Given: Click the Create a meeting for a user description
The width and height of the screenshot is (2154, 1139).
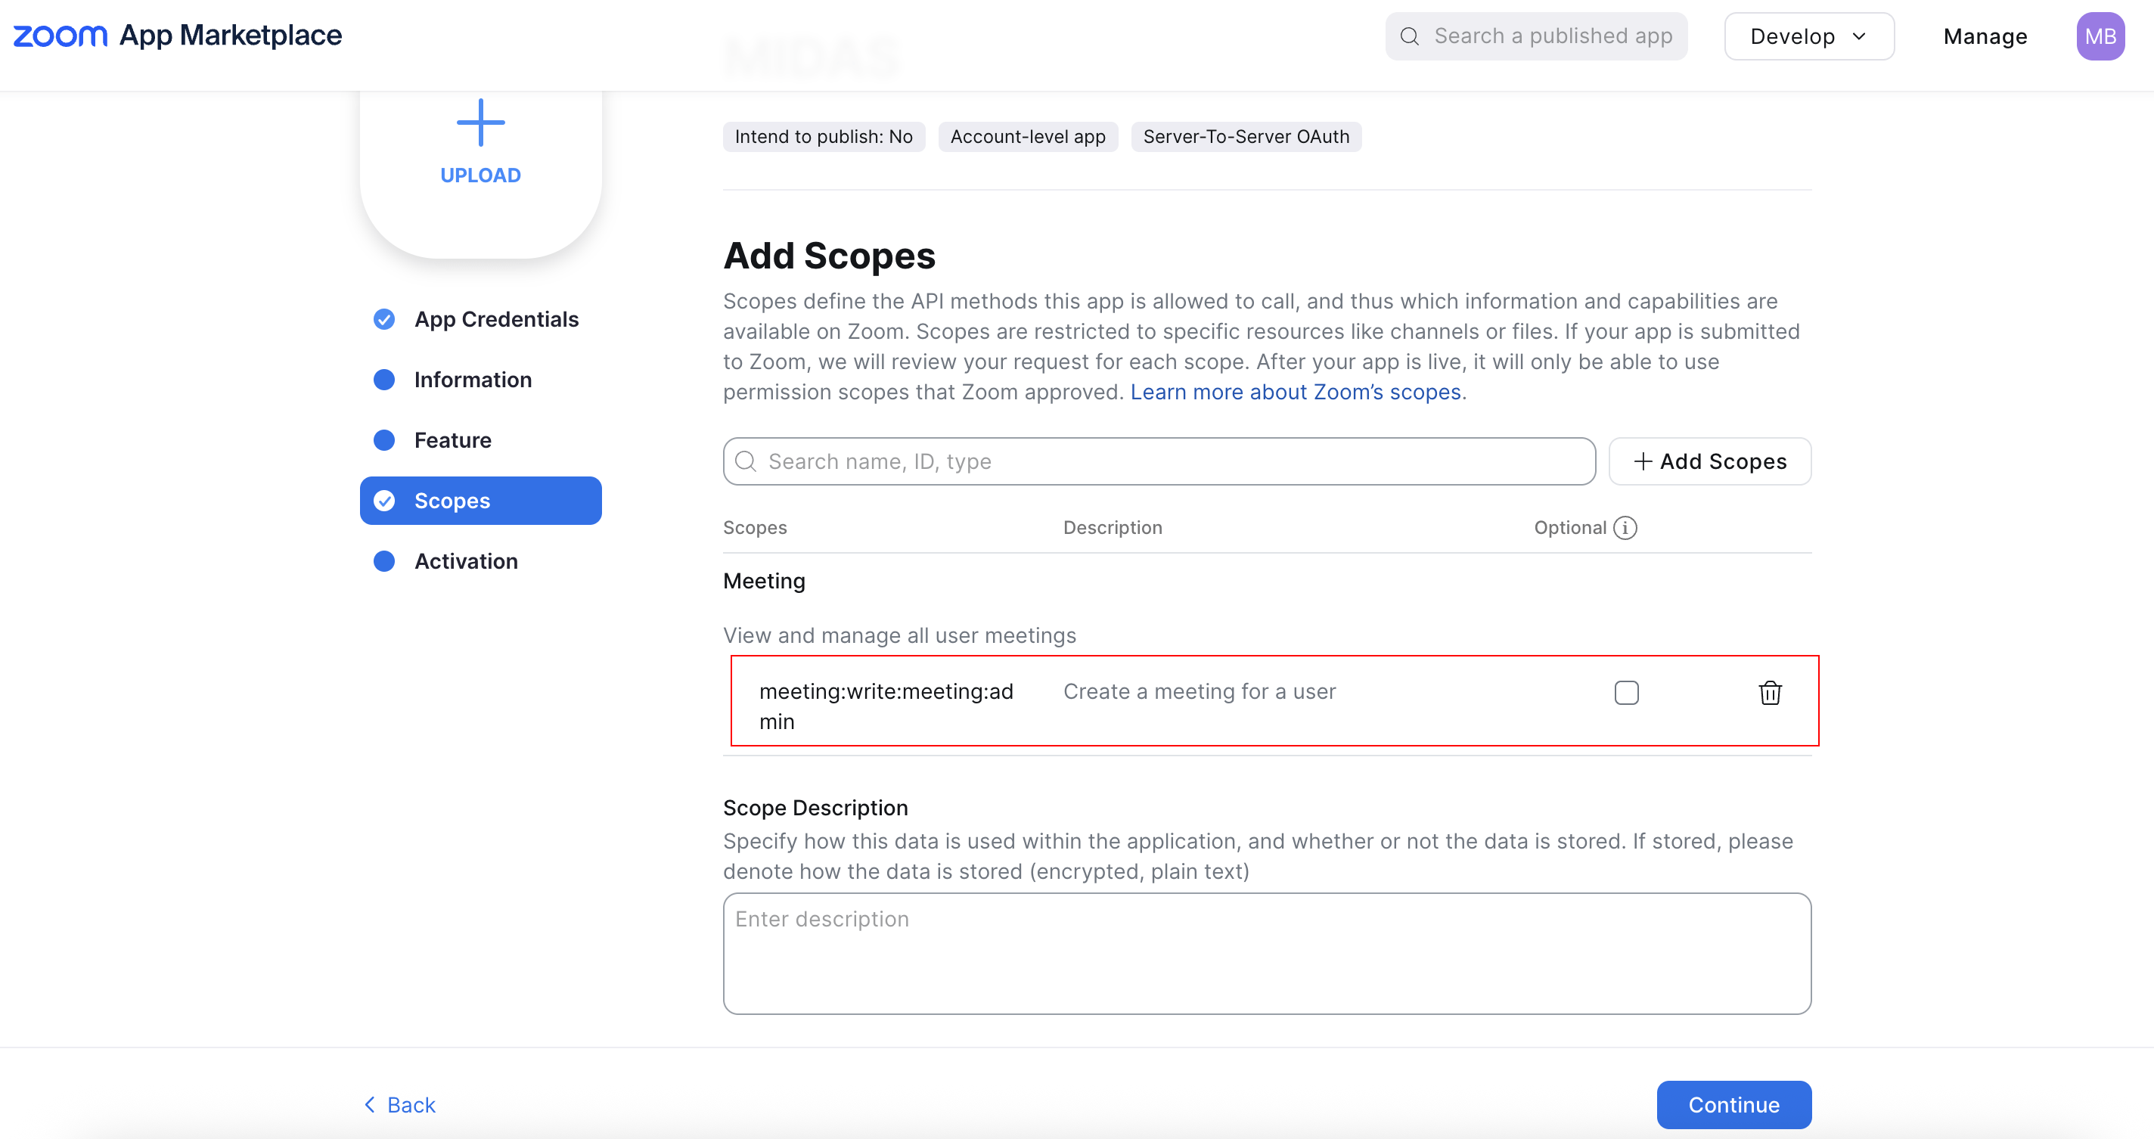Looking at the screenshot, I should pyautogui.click(x=1199, y=691).
